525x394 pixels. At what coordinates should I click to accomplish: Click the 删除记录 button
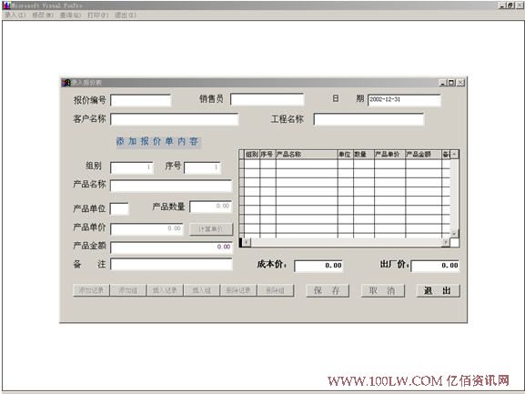point(238,290)
